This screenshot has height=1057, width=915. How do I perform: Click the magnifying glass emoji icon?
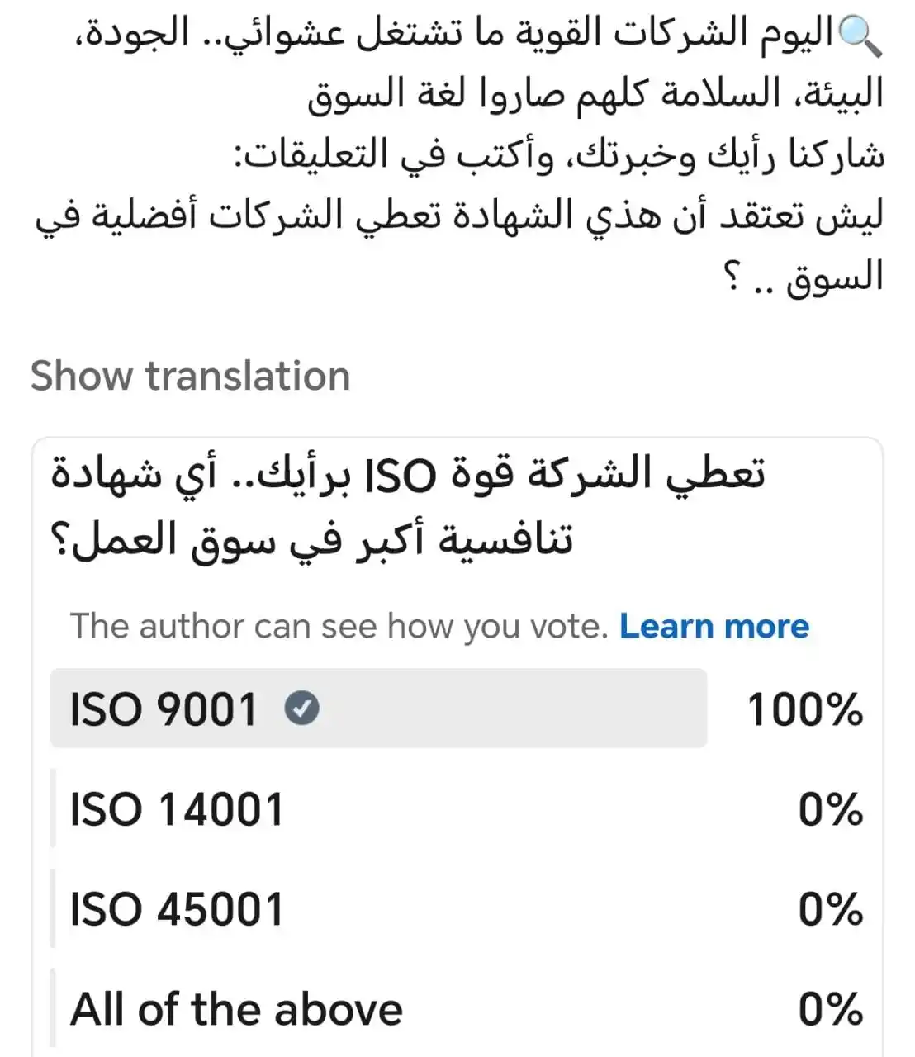click(x=860, y=36)
